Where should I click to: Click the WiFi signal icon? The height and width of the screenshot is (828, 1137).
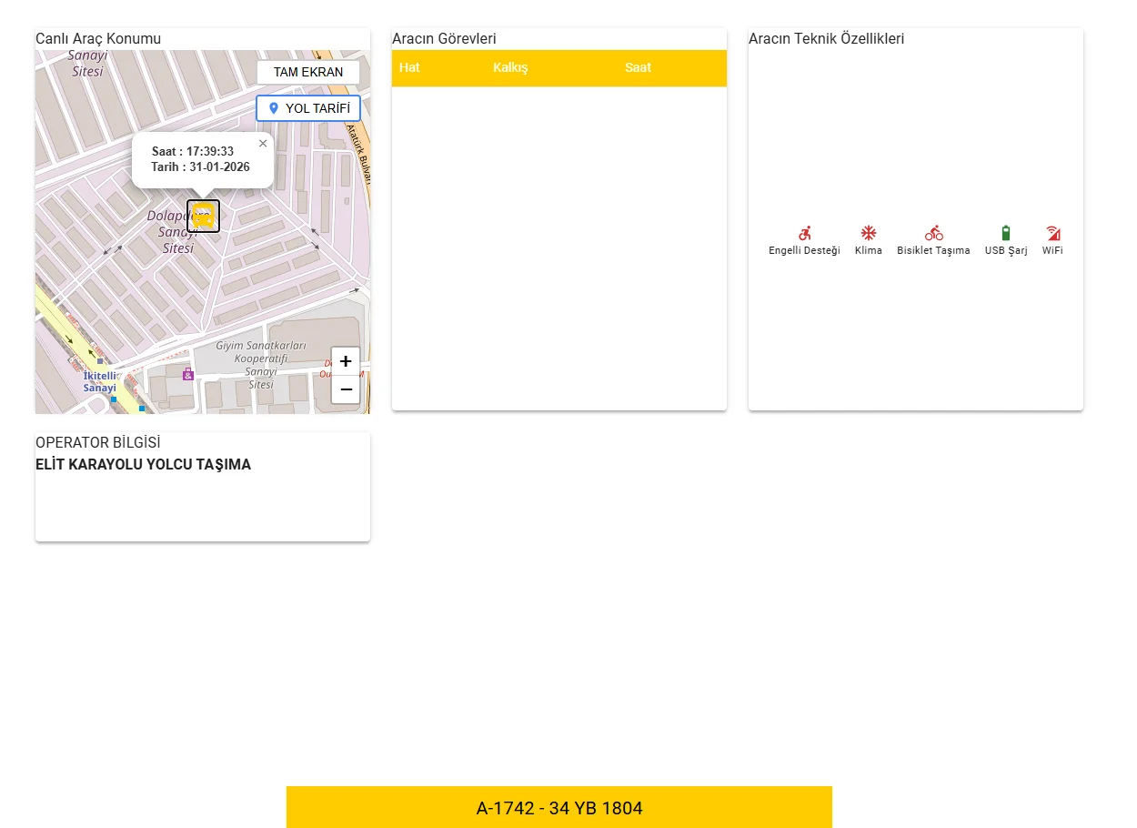[x=1052, y=233]
